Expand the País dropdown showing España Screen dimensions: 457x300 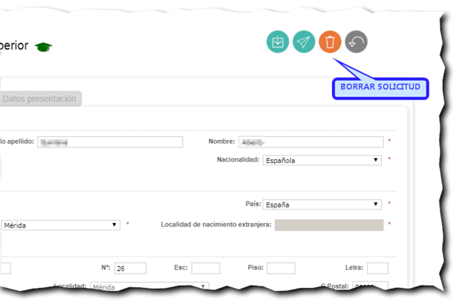(321, 204)
